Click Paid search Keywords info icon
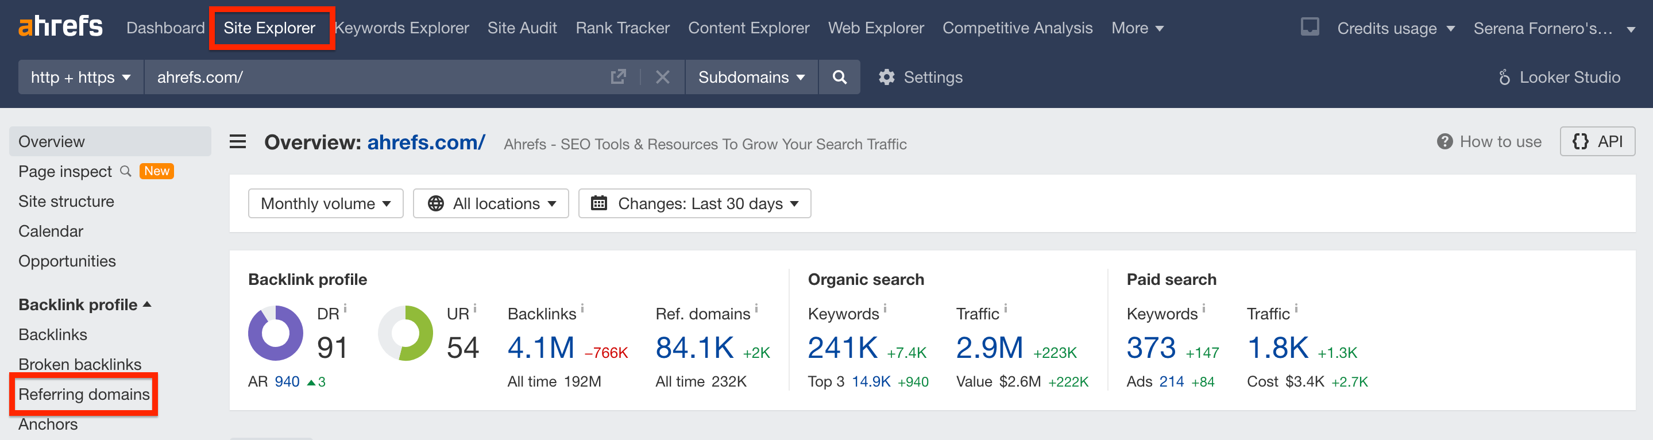1653x440 pixels. tap(1204, 308)
